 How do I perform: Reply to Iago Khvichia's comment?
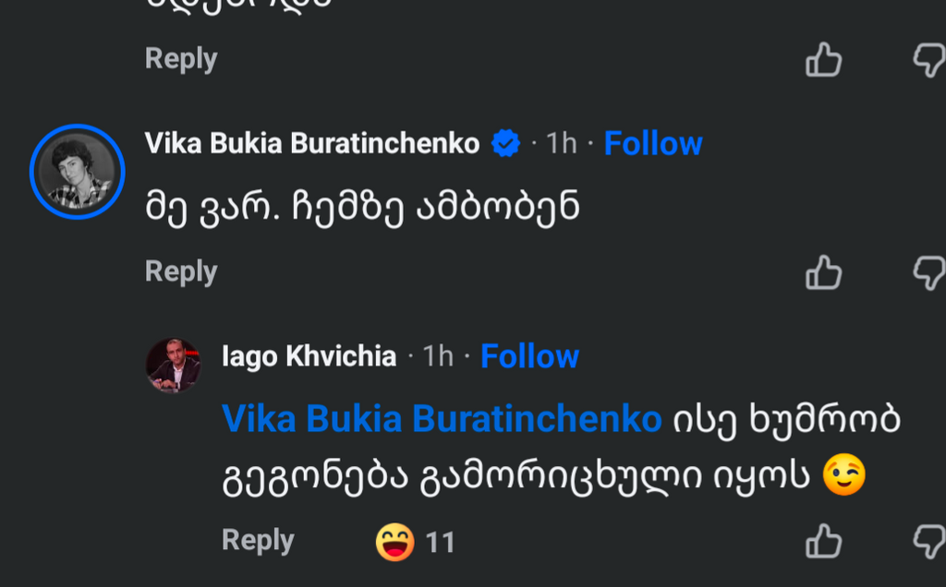(x=258, y=541)
